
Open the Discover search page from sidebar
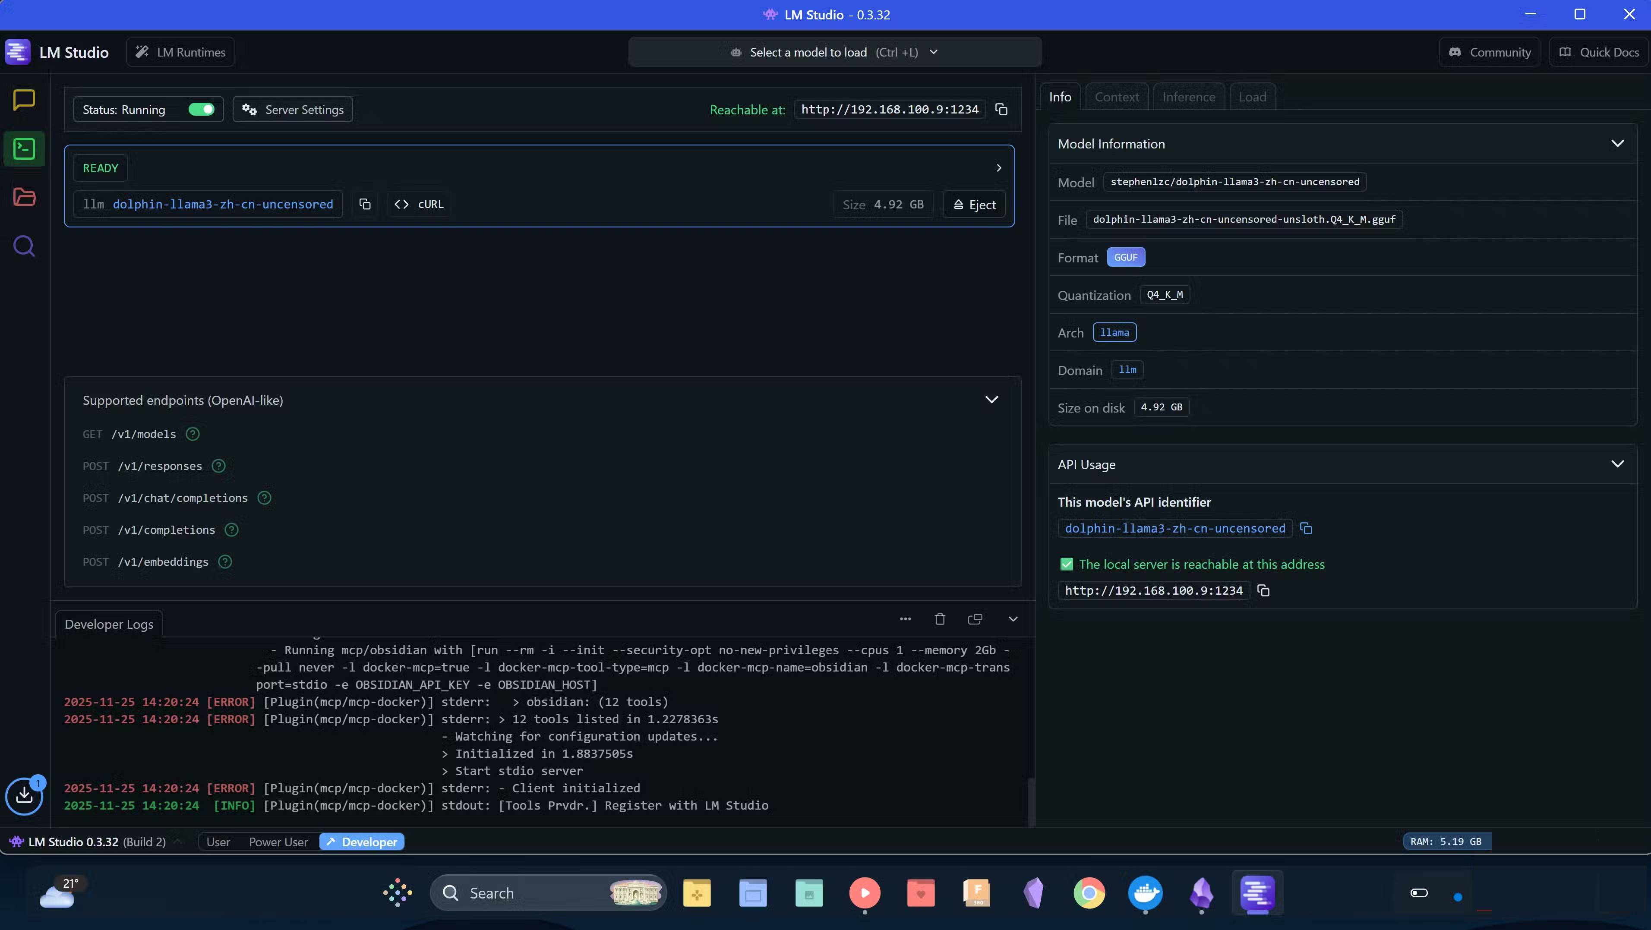24,246
